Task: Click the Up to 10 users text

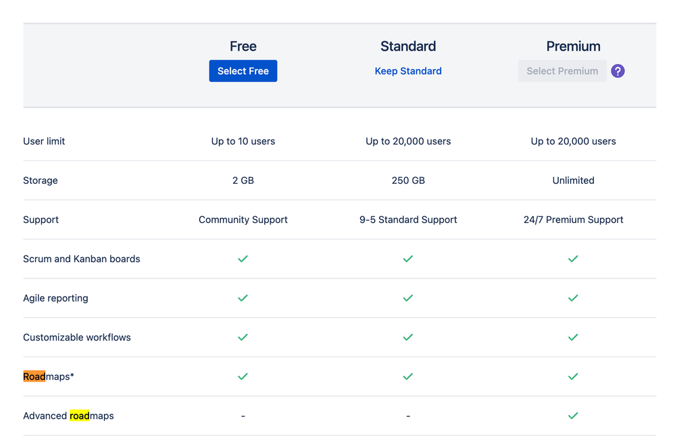Action: 243,141
